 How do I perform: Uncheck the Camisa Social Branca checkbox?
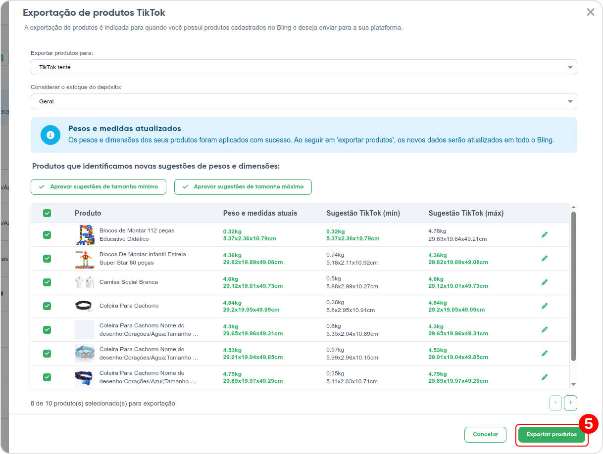pos(47,282)
